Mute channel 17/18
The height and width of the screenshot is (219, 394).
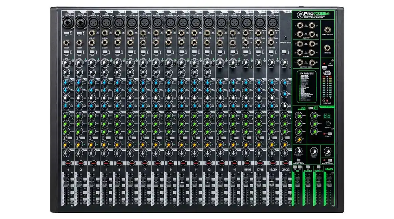[260, 163]
